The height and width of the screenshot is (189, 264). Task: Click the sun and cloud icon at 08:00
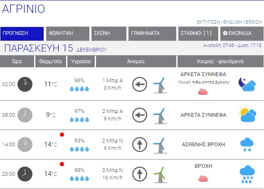[x=247, y=114]
